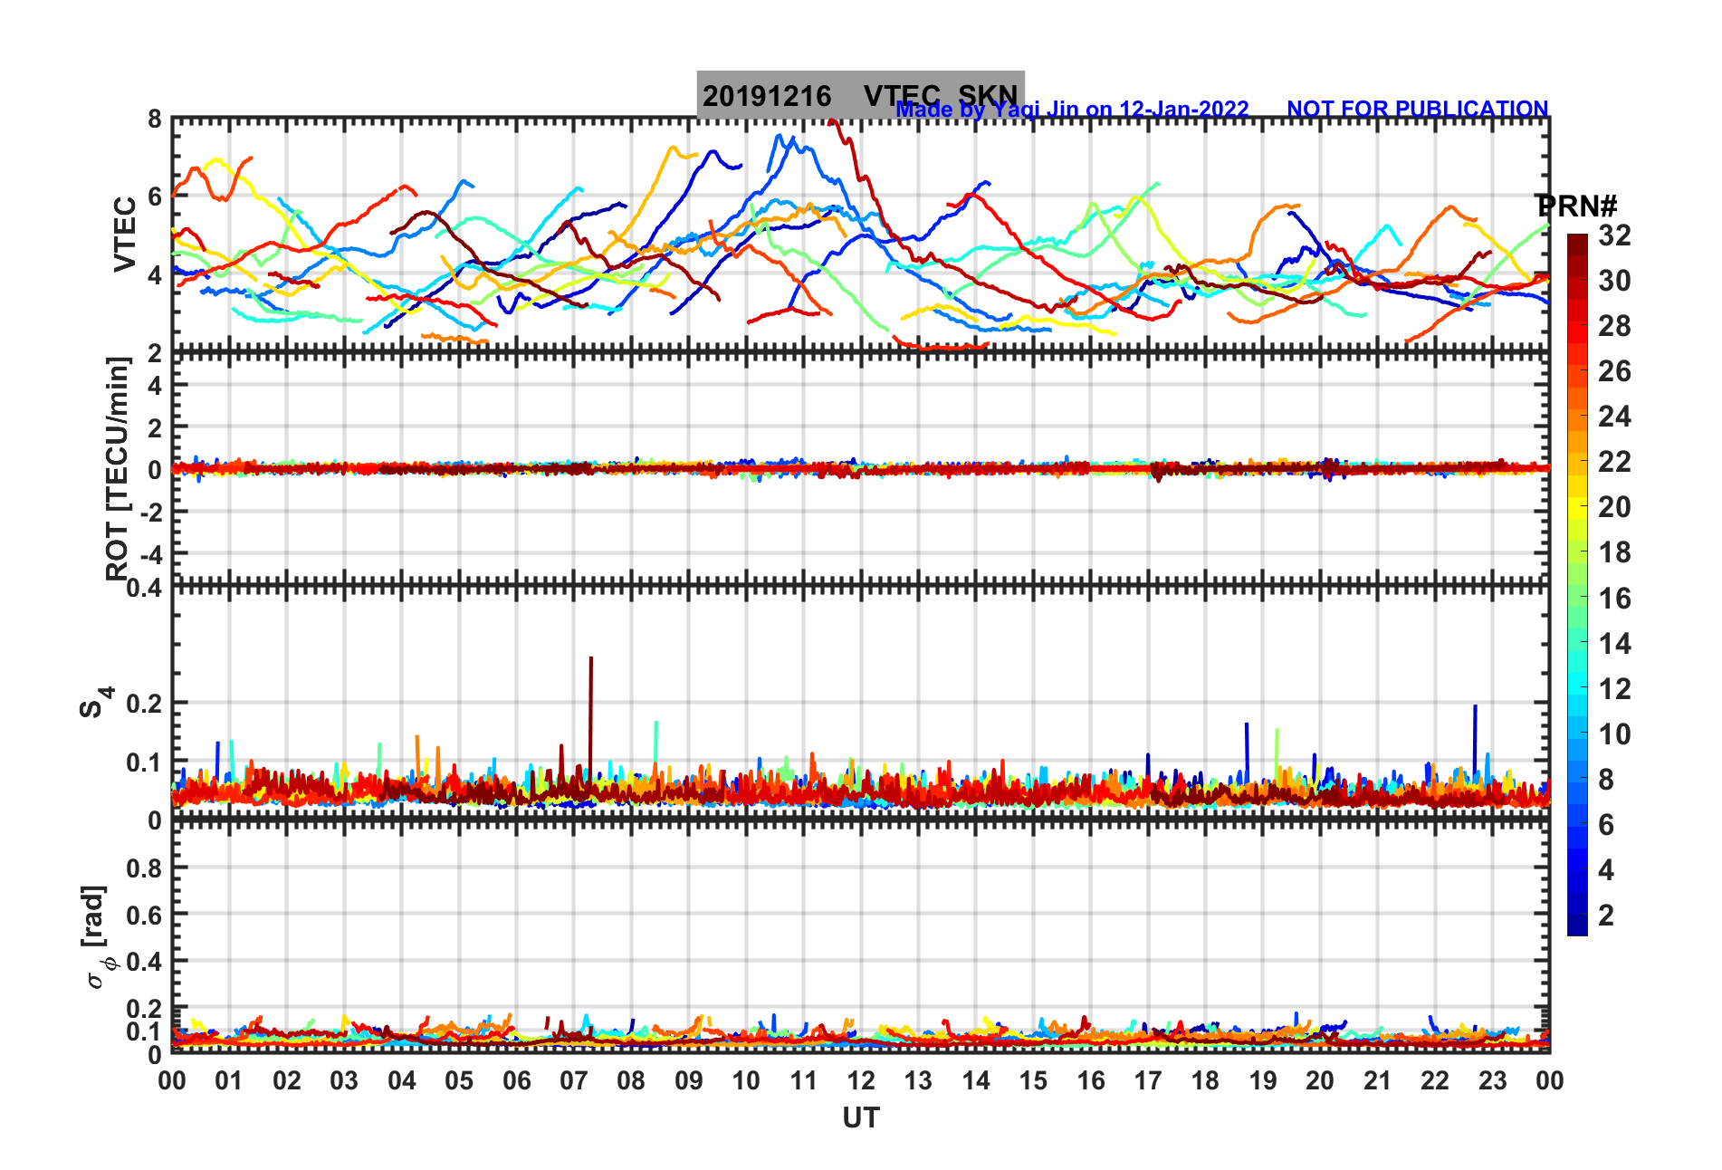
Task: Click the PRN# colorbar title
Action: point(1576,206)
